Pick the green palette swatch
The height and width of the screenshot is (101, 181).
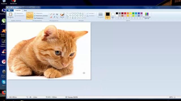point(133,13)
